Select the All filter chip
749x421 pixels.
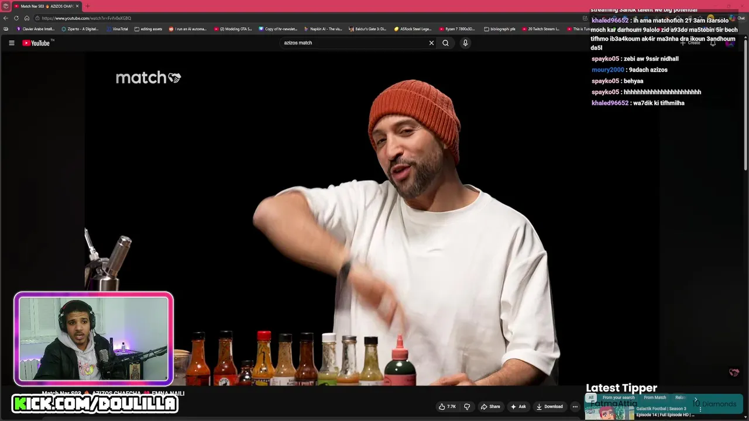(x=591, y=398)
